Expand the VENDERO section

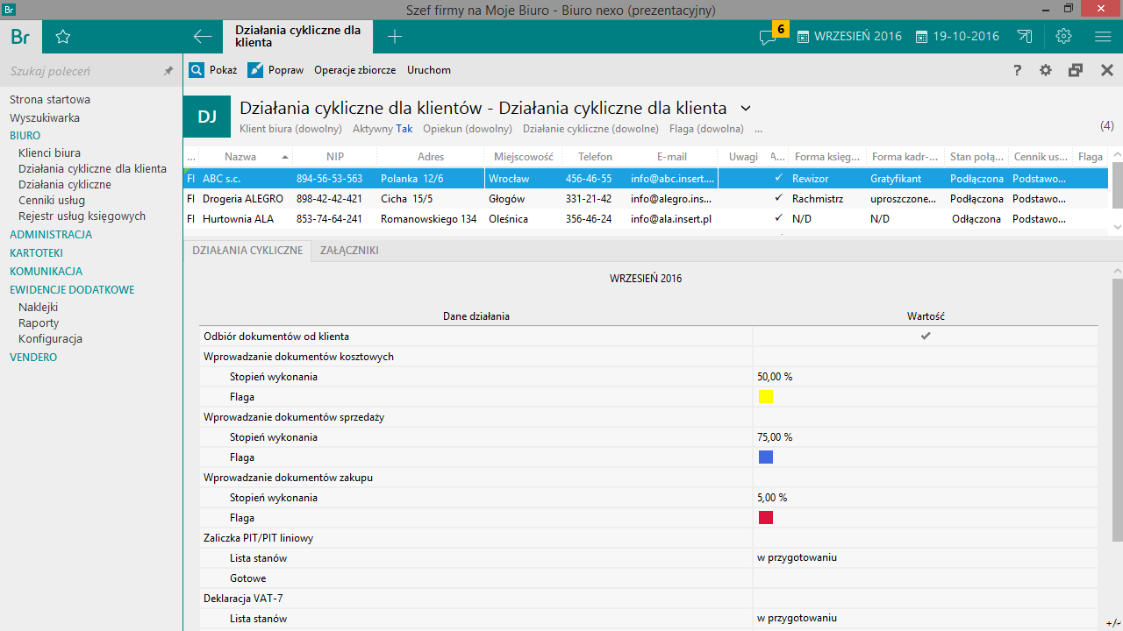[33, 358]
